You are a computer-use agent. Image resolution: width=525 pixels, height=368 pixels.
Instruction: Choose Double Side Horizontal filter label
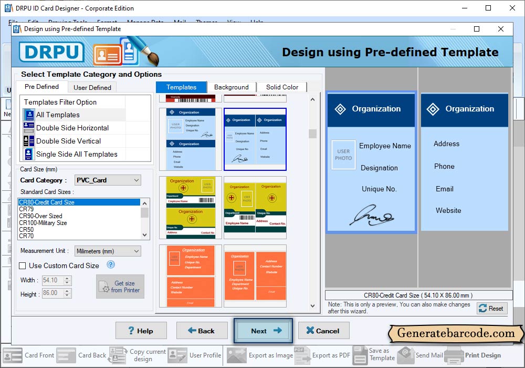(72, 128)
